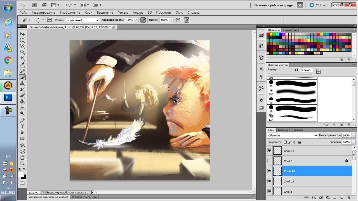Hide the selected layer Слой 18
The height and width of the screenshot is (201, 358).
269,171
